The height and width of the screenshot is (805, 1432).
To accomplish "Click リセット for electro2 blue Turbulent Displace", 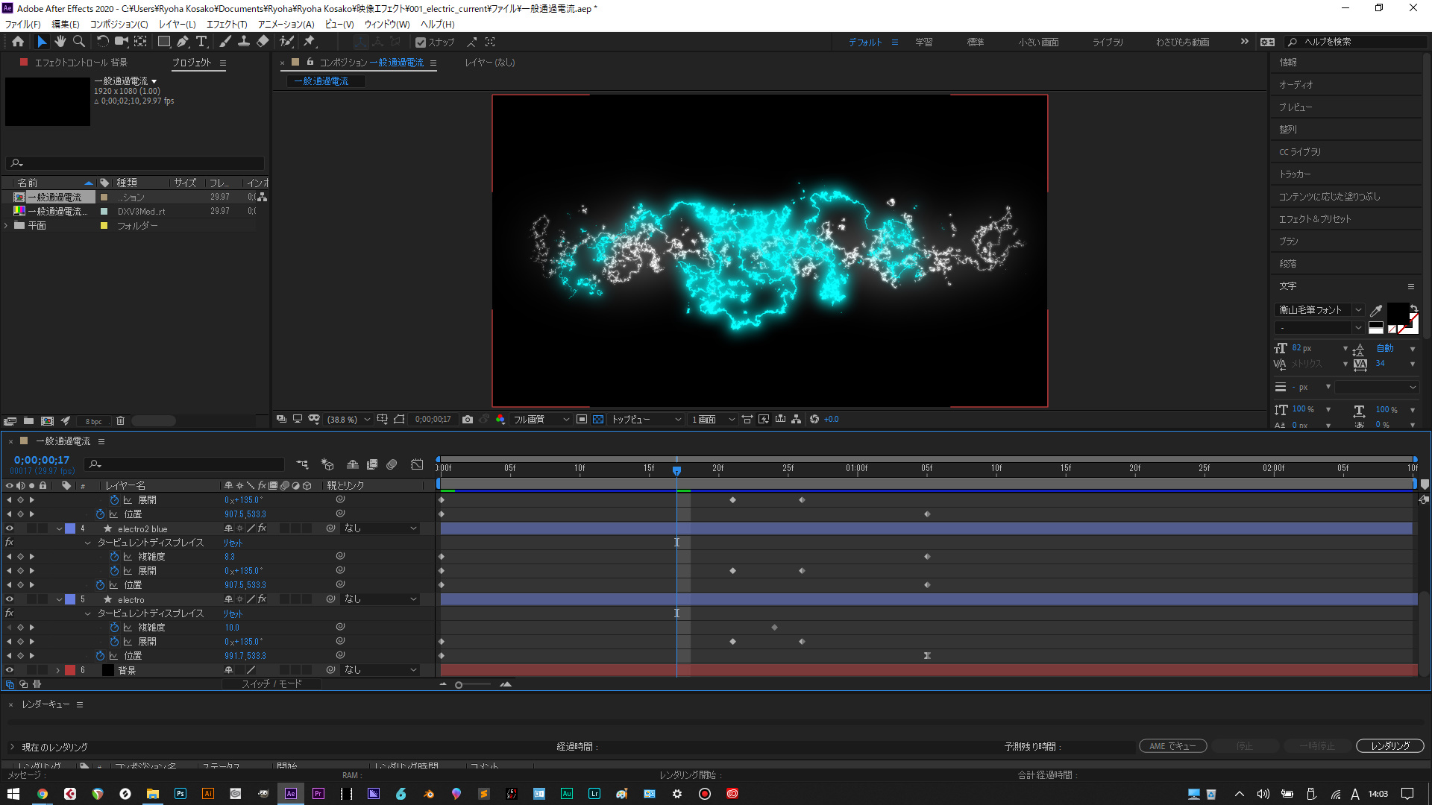I will tap(233, 543).
